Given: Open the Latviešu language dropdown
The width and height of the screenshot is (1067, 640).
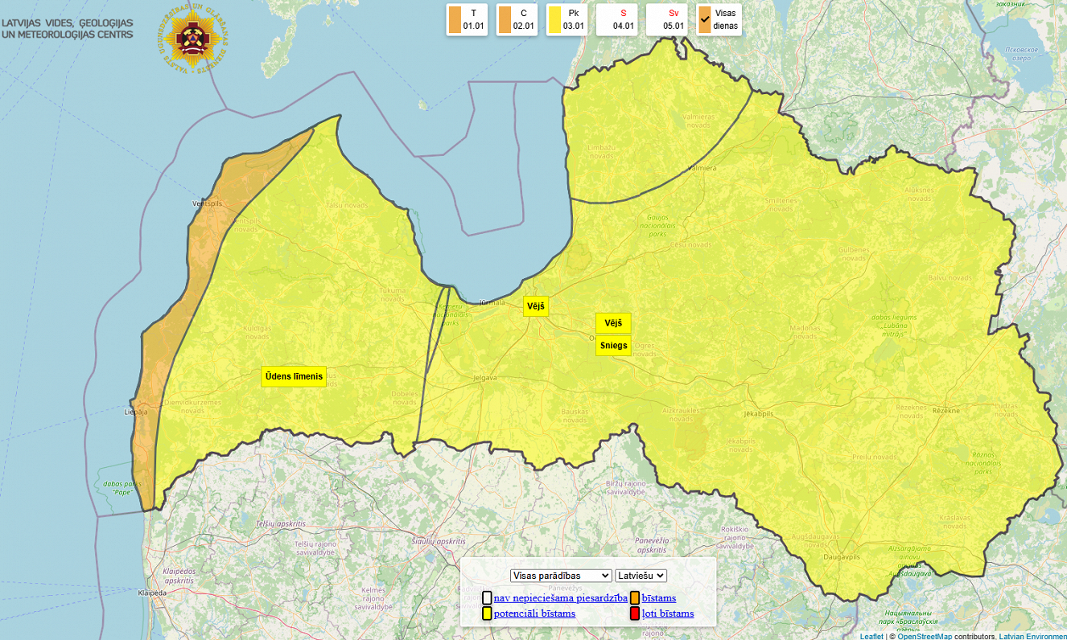Looking at the screenshot, I should point(641,576).
